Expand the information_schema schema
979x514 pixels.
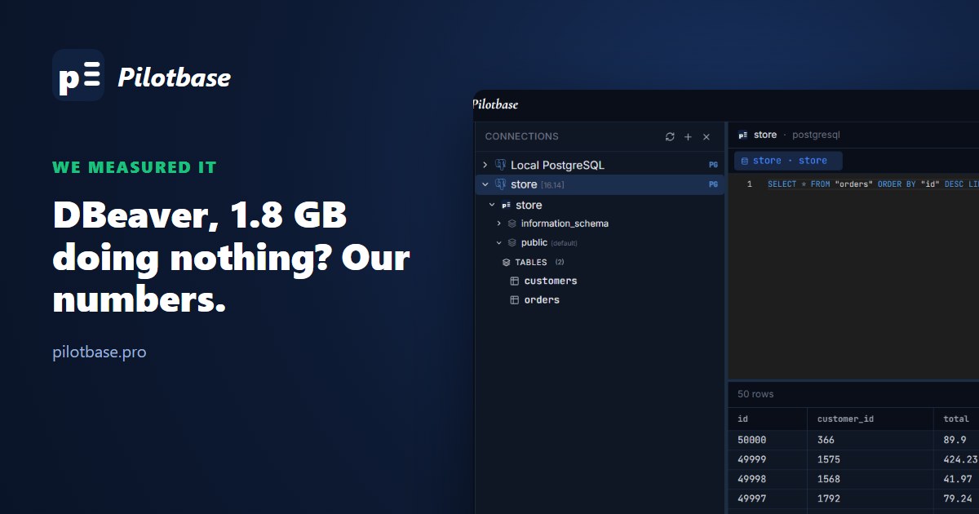pos(498,224)
